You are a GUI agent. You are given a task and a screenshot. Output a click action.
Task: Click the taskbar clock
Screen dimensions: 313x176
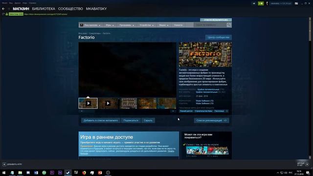pos(299,173)
